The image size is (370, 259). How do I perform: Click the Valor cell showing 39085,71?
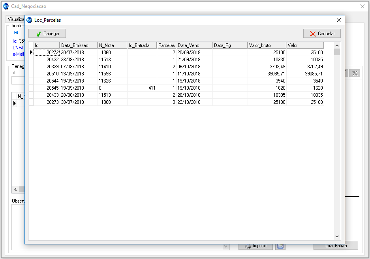[304, 74]
